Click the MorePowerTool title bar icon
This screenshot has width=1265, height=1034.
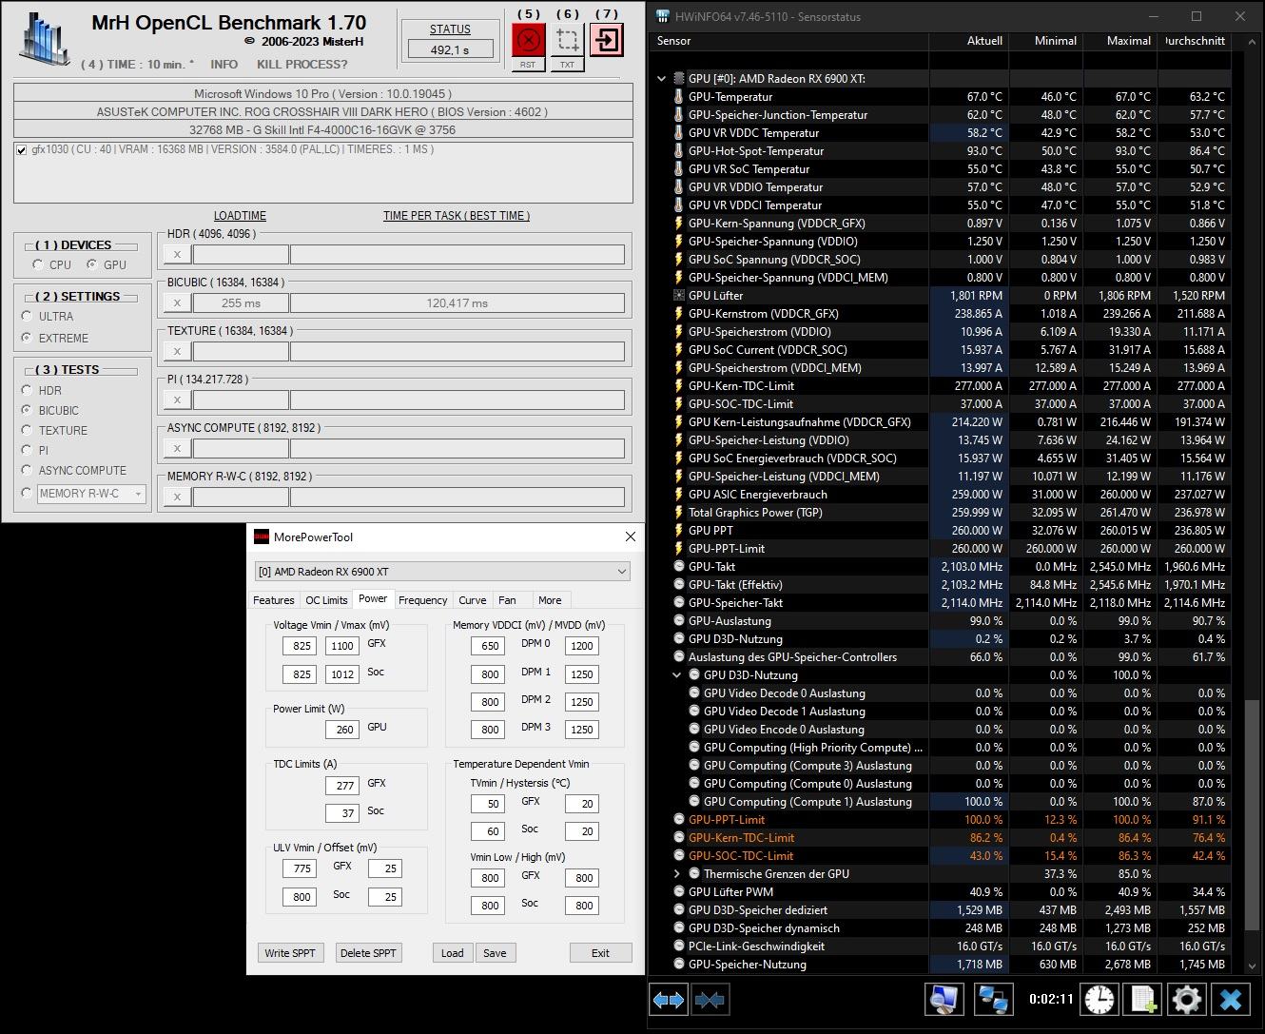point(261,537)
